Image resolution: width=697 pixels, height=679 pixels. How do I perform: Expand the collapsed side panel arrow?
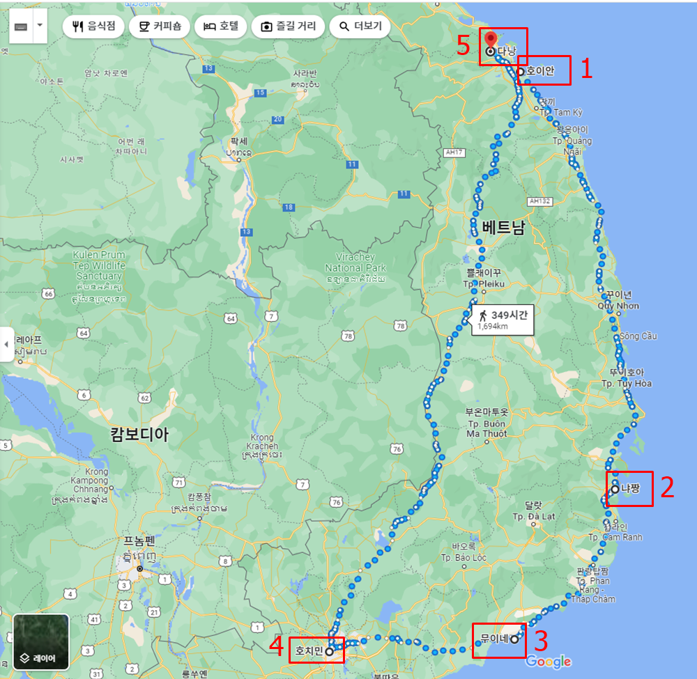click(x=6, y=344)
